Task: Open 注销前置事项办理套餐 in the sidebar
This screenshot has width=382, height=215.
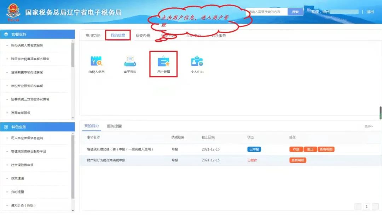Action: 27,72
